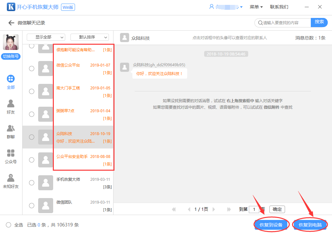Open the 菜单 menu
Image resolution: width=332 pixels, height=233 pixels.
click(256, 7)
